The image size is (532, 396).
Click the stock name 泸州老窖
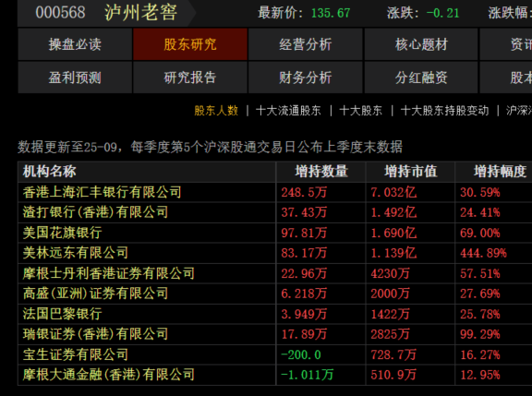click(140, 13)
